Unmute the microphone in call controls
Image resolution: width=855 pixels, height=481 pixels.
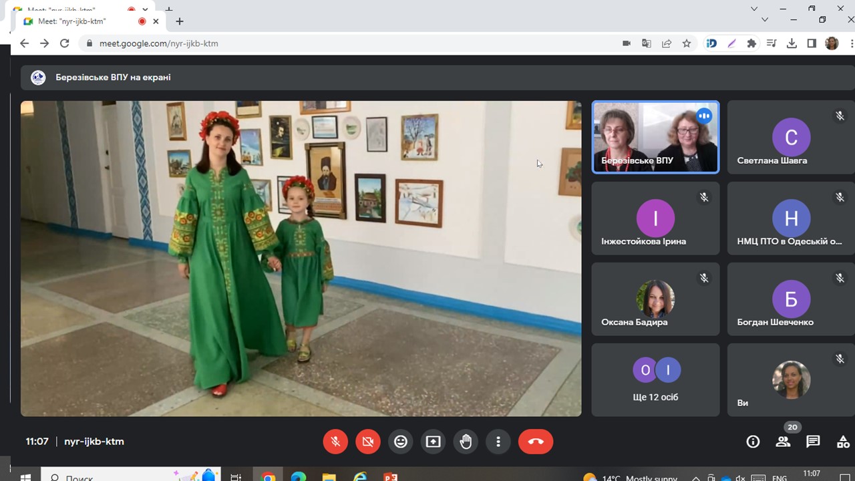click(x=335, y=442)
